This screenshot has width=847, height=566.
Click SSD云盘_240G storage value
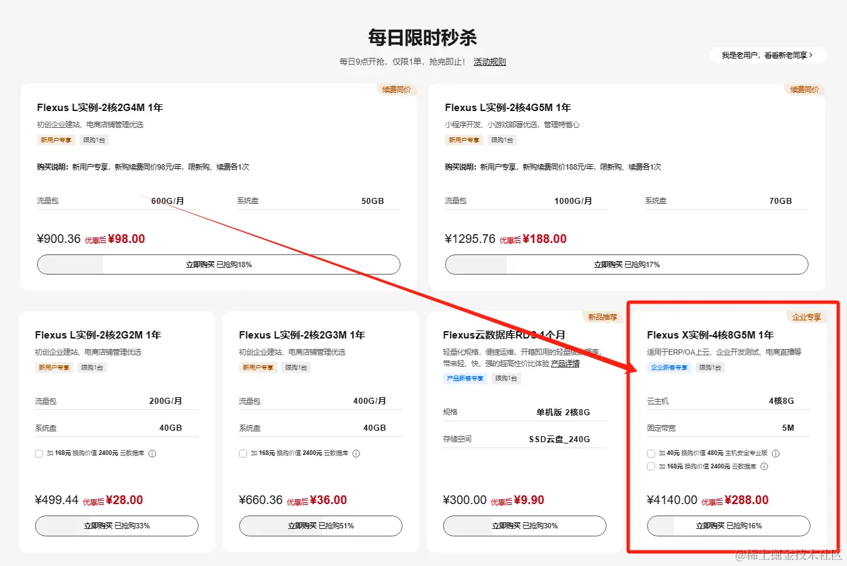[560, 439]
